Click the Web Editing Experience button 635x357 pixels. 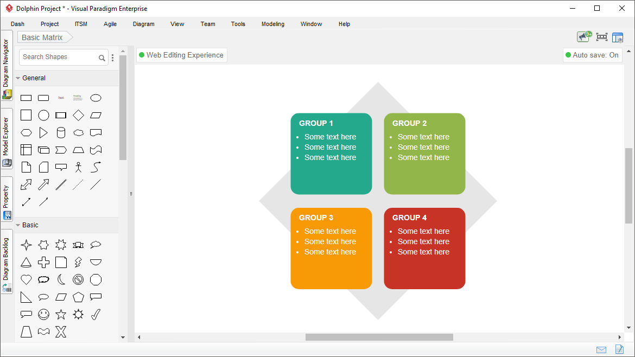tap(181, 55)
